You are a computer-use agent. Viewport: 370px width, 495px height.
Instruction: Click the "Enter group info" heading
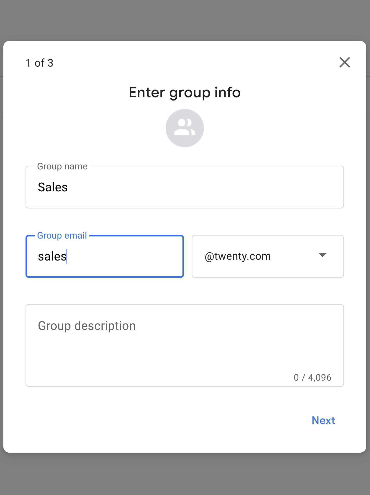(x=185, y=92)
